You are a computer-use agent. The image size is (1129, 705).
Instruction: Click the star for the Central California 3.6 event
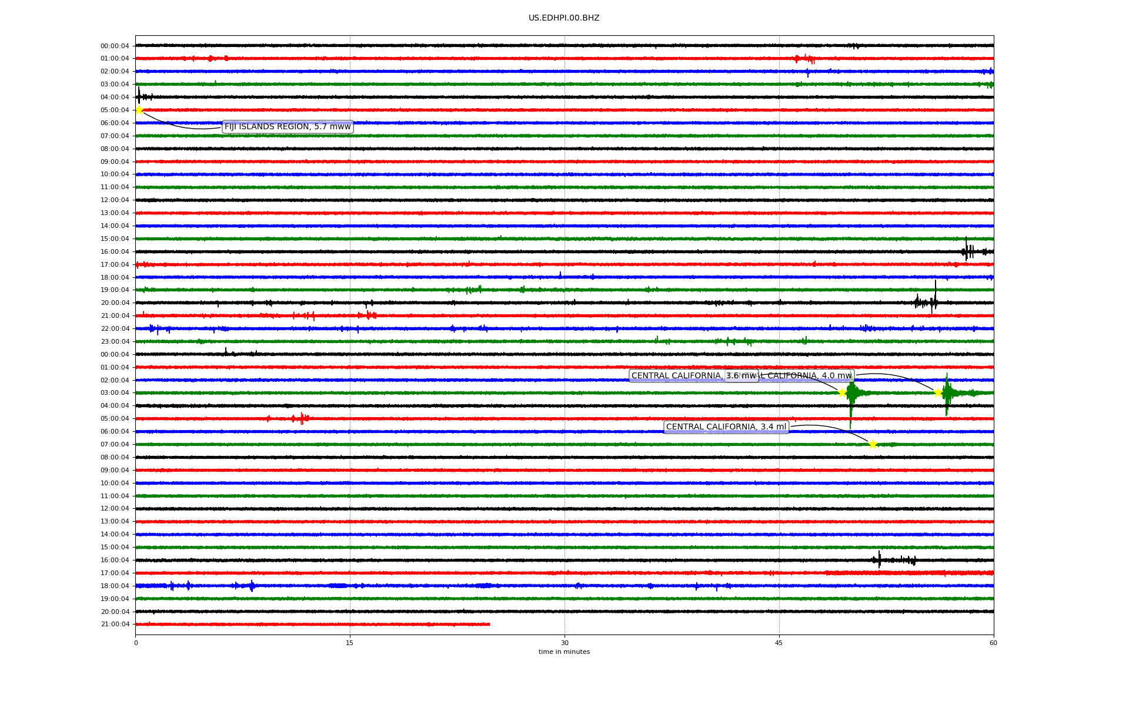842,392
